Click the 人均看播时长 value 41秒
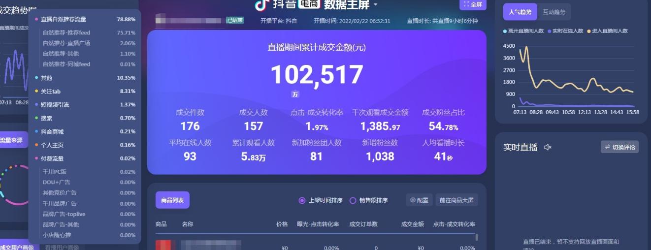Screen dimensions: 651x250 [443, 156]
